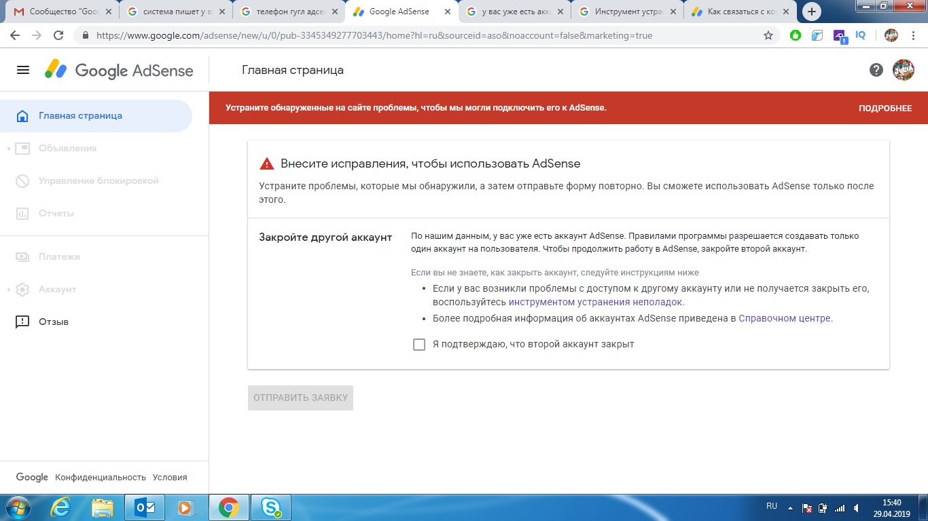This screenshot has width=928, height=521.
Task: Expand the Аккаунт sidebar section arrow
Action: pyautogui.click(x=8, y=289)
